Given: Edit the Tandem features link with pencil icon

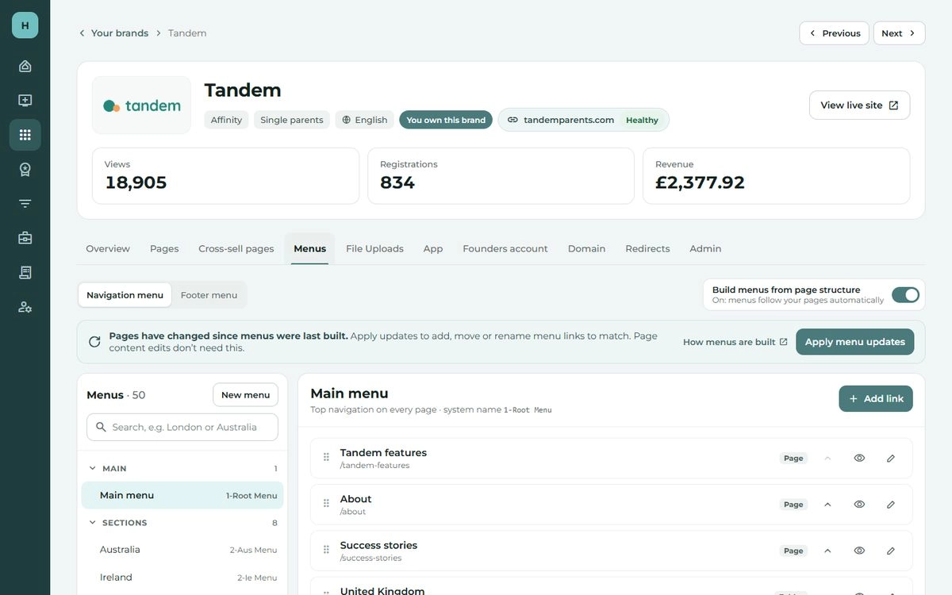Looking at the screenshot, I should (x=891, y=459).
